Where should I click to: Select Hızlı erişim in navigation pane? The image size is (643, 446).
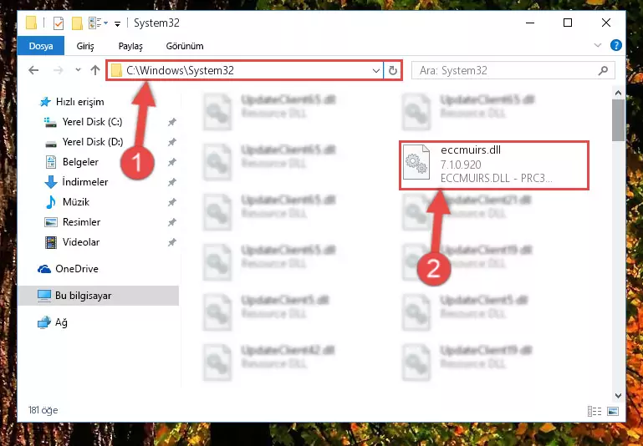point(79,102)
